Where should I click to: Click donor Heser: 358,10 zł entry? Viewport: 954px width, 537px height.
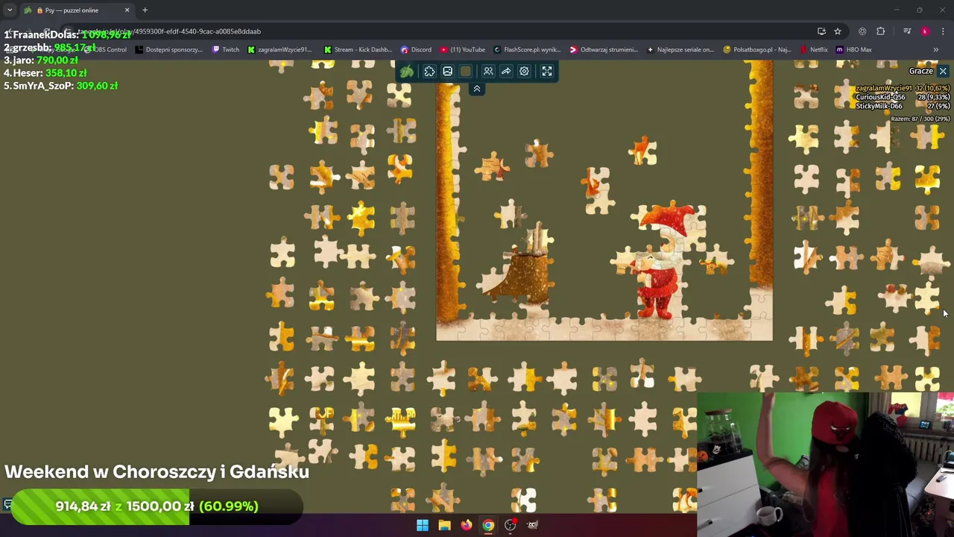(45, 72)
